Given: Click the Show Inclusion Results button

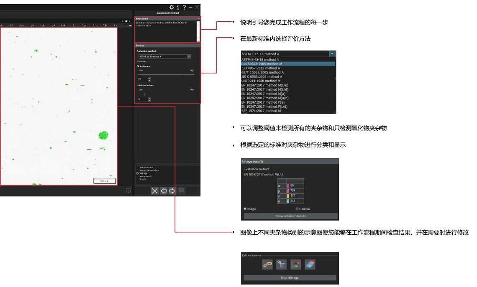Looking at the screenshot, I should 290,216.
